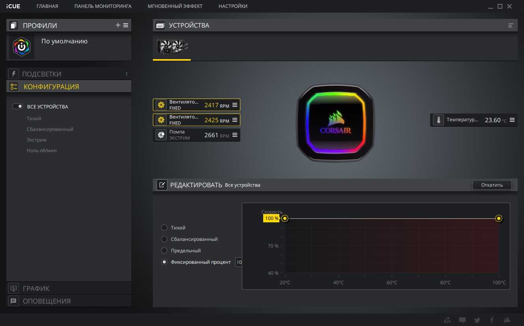Go to НАСТРОЙКИ in the top menu
524x326 pixels.
tap(233, 6)
